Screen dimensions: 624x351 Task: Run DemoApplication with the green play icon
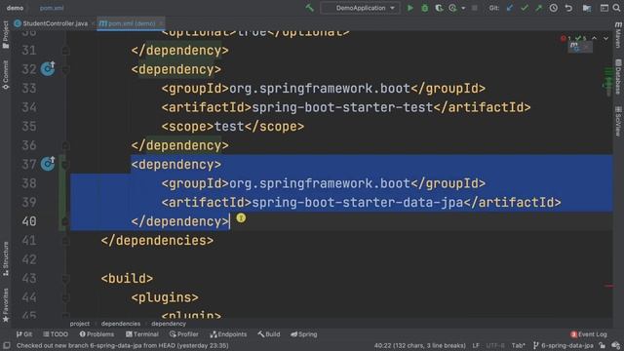click(409, 8)
